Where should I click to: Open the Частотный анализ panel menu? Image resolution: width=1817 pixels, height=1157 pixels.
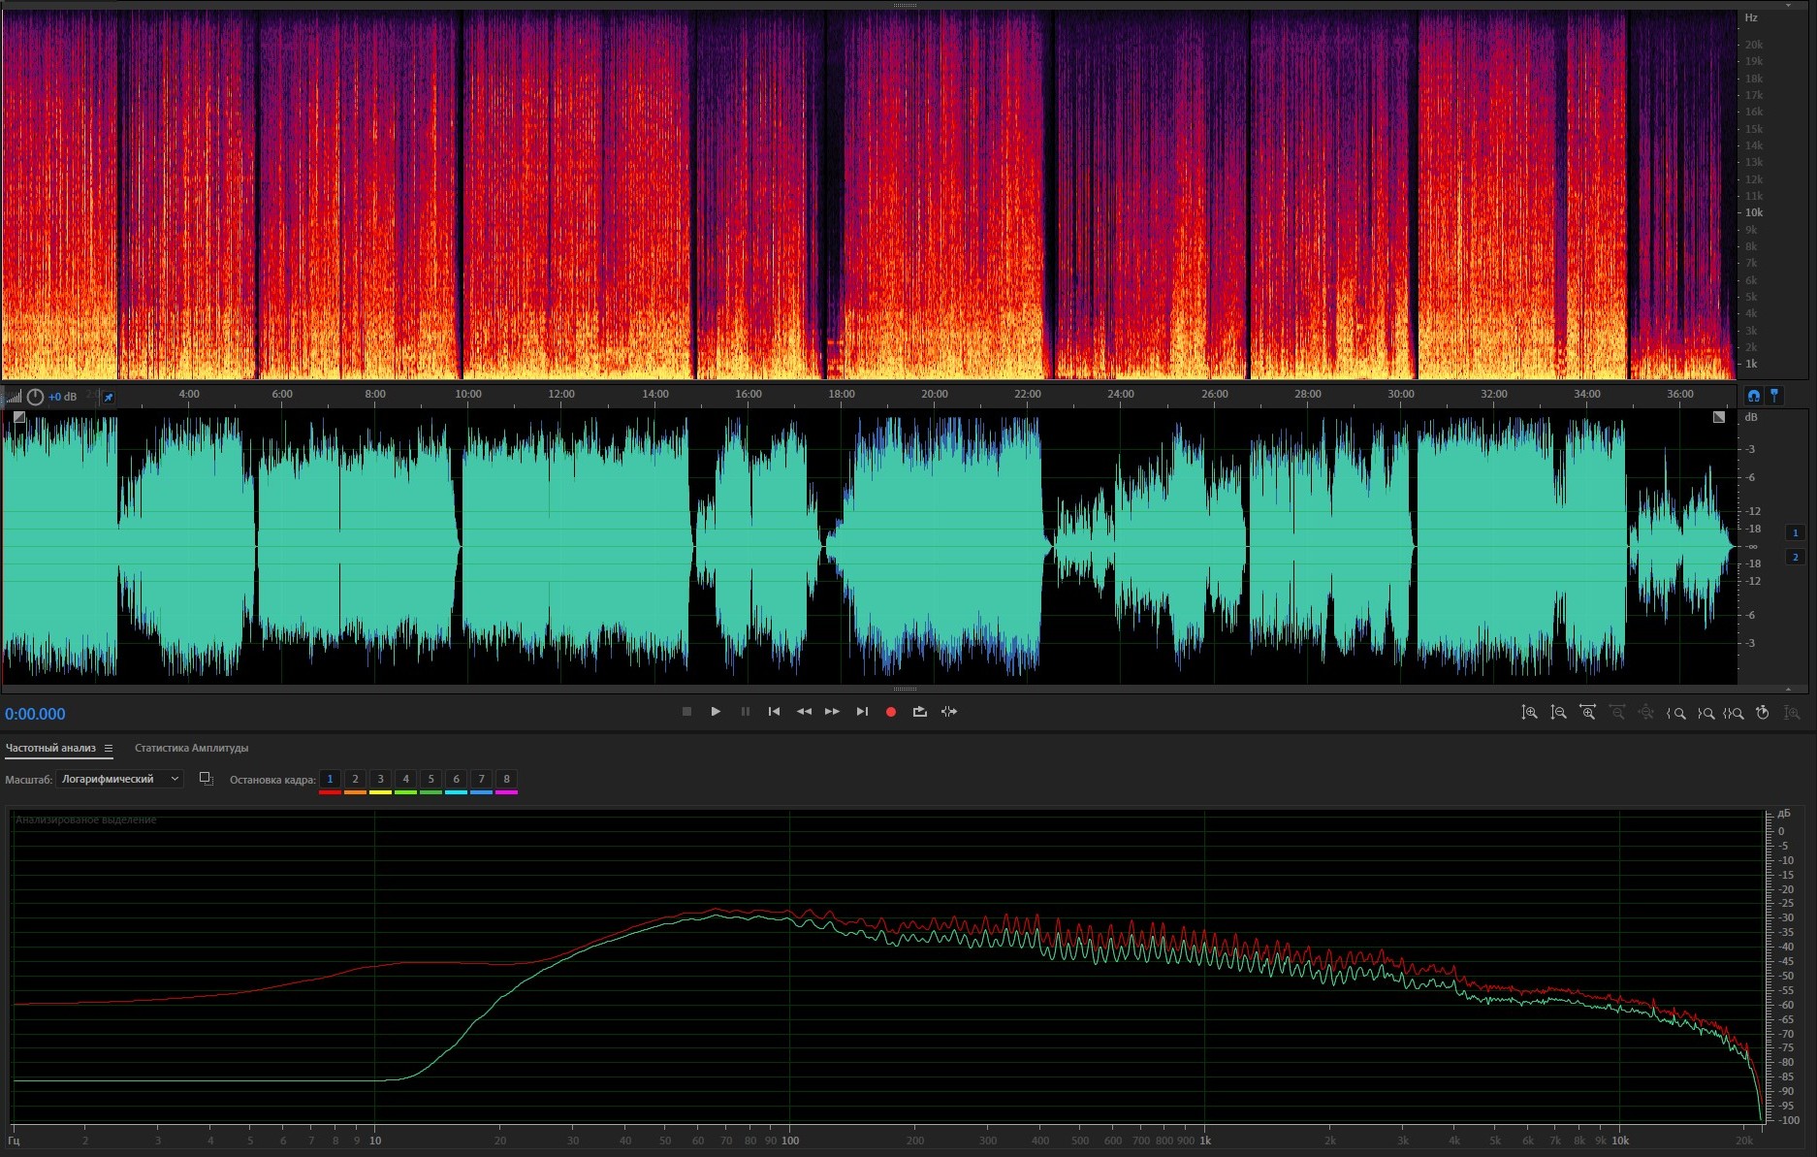(109, 748)
